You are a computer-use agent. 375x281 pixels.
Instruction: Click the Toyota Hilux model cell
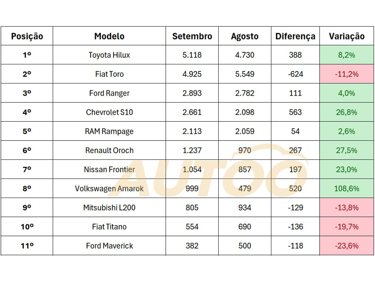[x=109, y=55]
